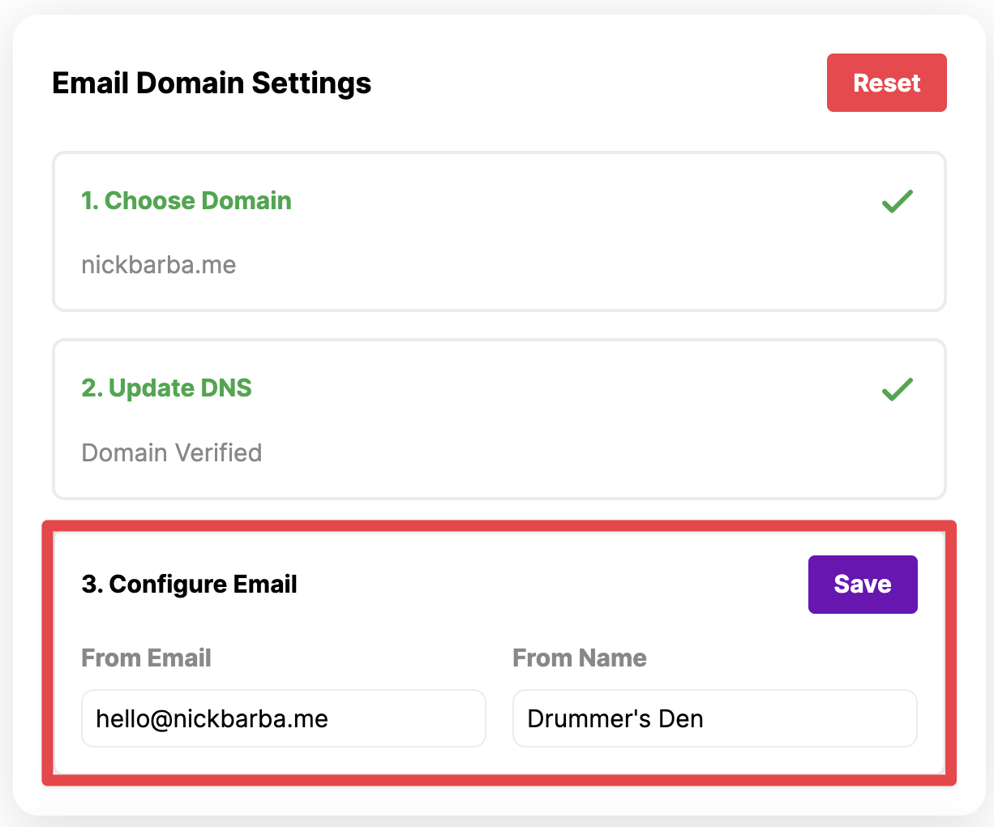This screenshot has height=827, width=994.
Task: Click the green checkmark beside Update DNS
Action: click(898, 389)
